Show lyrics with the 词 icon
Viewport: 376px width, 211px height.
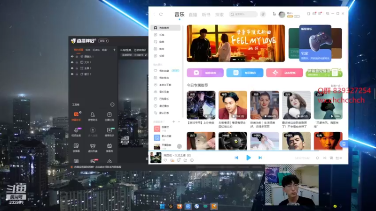(331, 158)
